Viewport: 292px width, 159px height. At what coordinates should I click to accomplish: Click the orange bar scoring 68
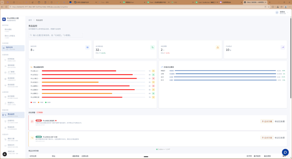coord(77,93)
